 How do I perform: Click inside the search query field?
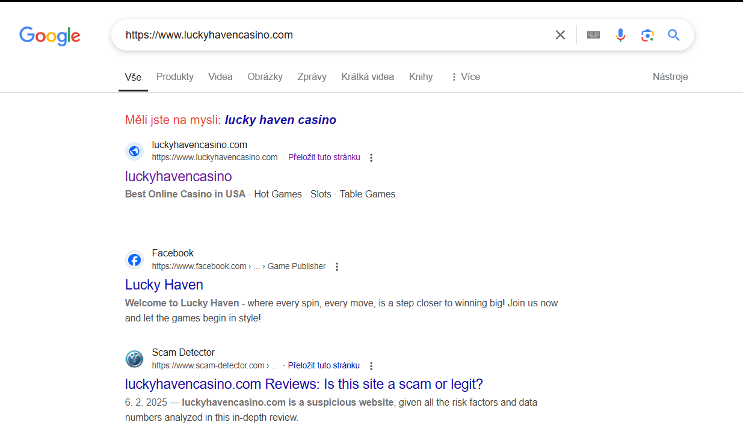click(x=331, y=35)
